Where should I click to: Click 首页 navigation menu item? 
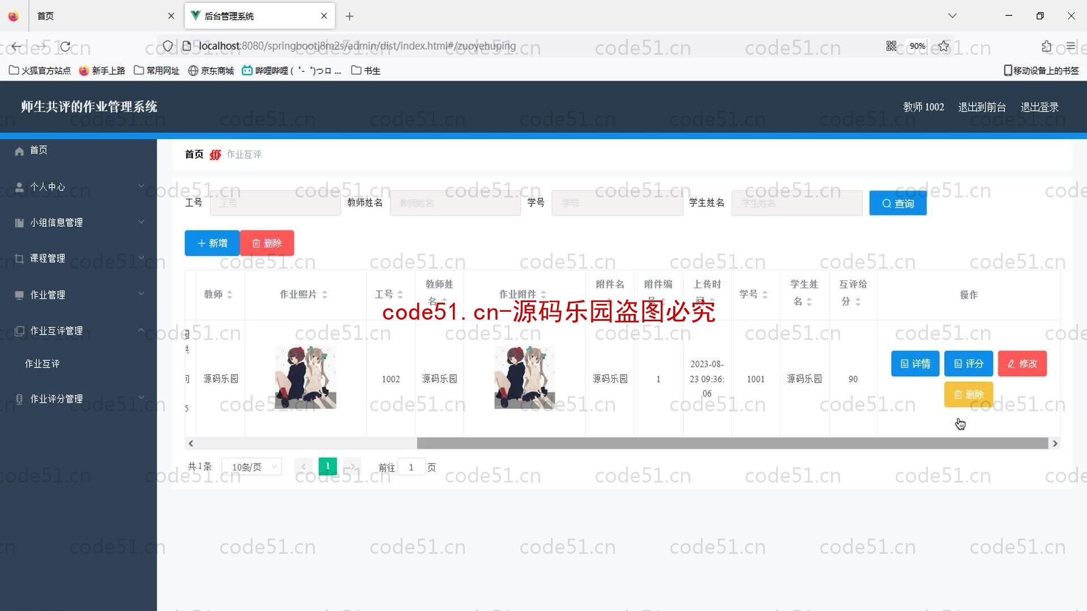click(x=38, y=150)
